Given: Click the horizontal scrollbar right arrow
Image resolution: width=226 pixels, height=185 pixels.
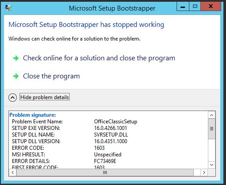Looking at the screenshot, I should [204, 172].
